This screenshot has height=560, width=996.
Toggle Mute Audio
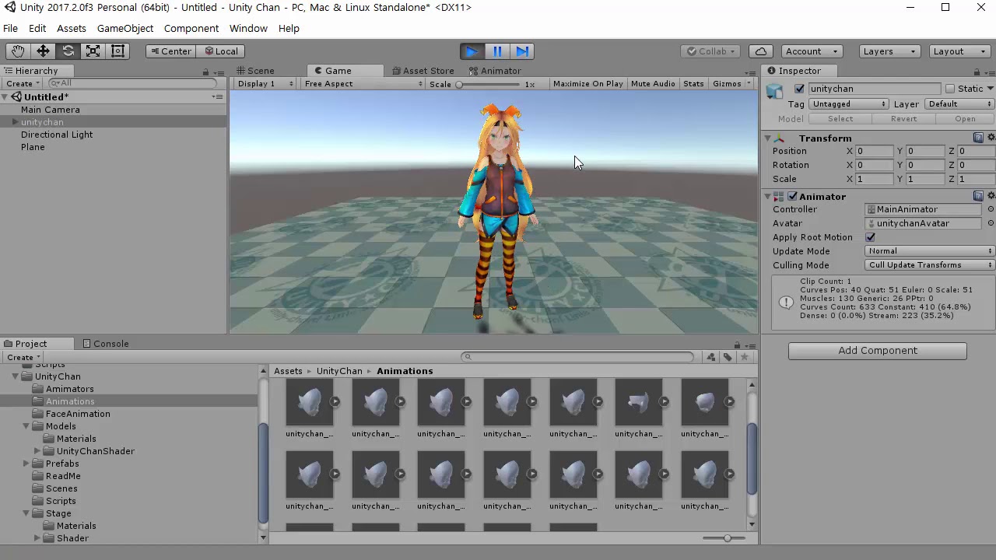click(x=653, y=84)
